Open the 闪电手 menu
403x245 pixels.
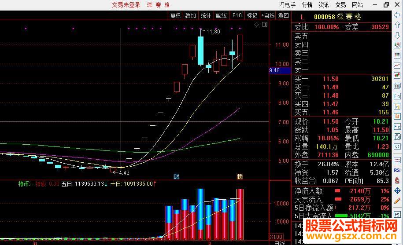(x=287, y=5)
